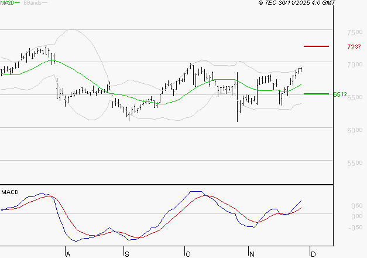
Task: Click the O month marker on time axis
Action: coord(188,254)
